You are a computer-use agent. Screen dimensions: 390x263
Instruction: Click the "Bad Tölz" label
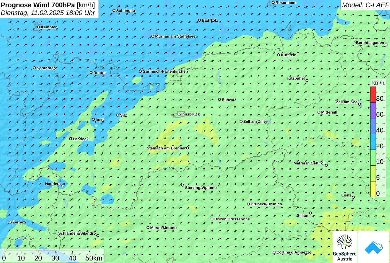pos(210,20)
